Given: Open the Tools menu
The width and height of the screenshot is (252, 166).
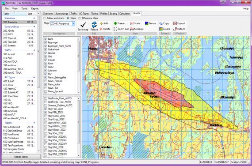Looking at the screenshot, I should (24, 8).
